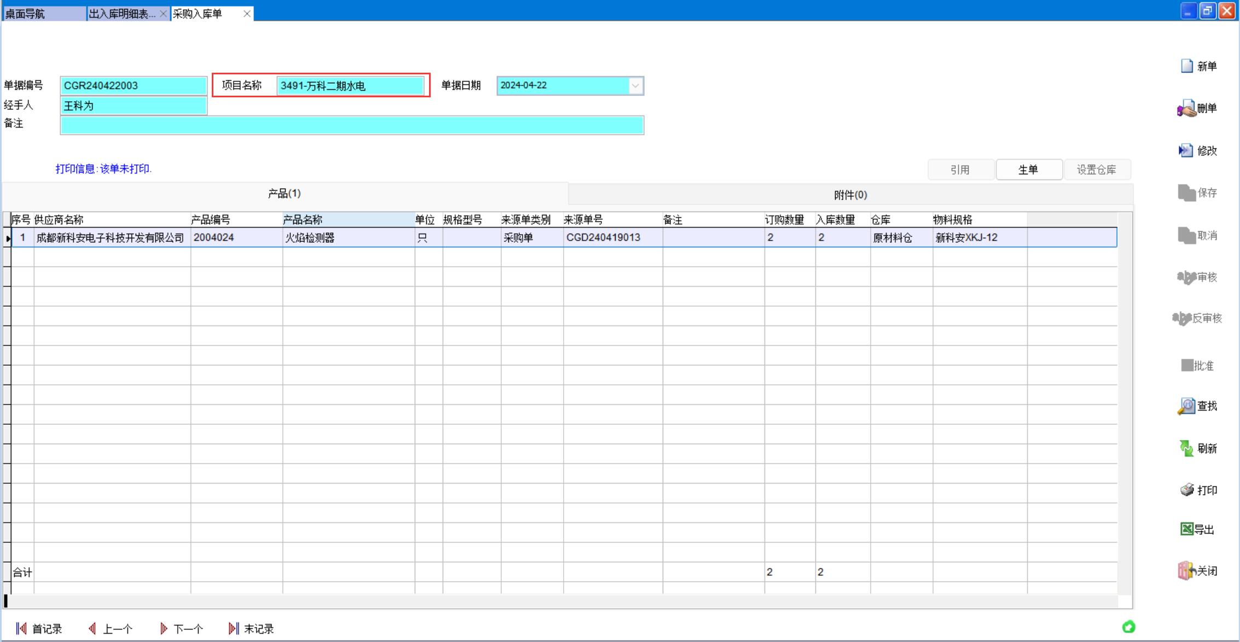Select the row indicator for row 1

point(7,238)
